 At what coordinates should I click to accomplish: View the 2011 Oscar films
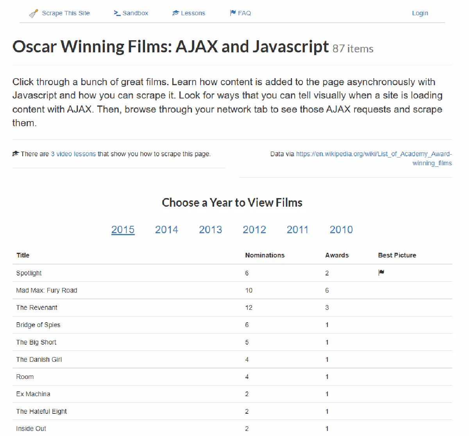tap(297, 230)
